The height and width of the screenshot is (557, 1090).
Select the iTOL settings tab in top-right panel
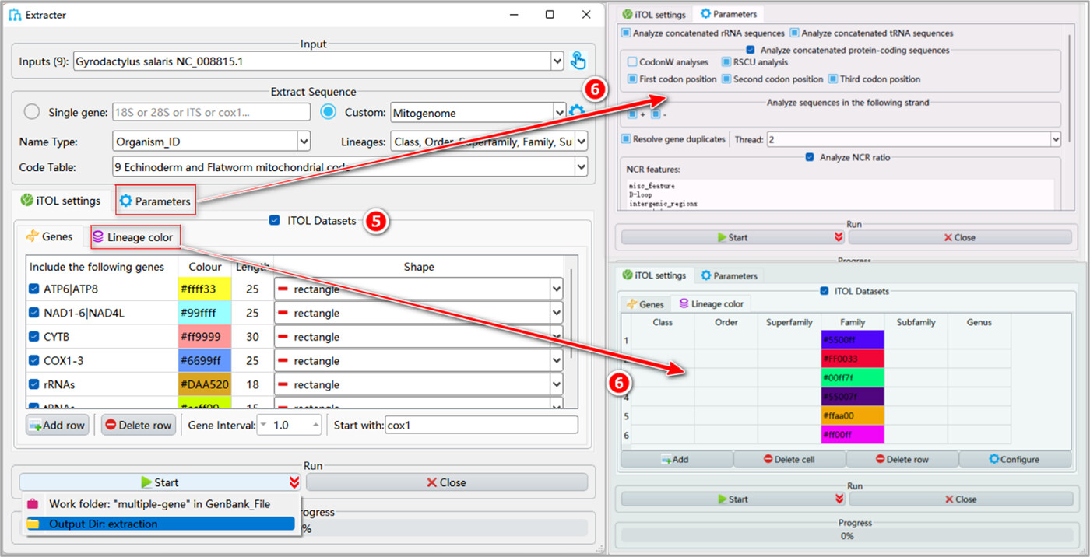pyautogui.click(x=653, y=14)
